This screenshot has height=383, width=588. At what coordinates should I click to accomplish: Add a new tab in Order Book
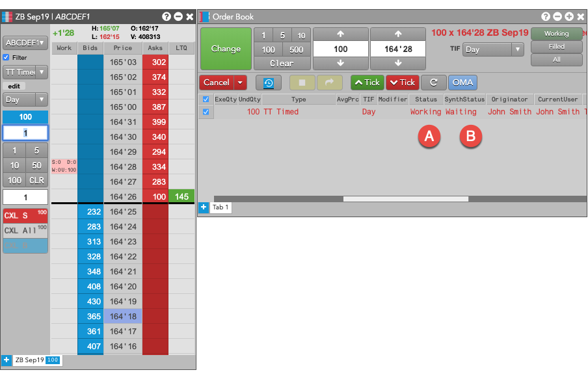pyautogui.click(x=203, y=207)
